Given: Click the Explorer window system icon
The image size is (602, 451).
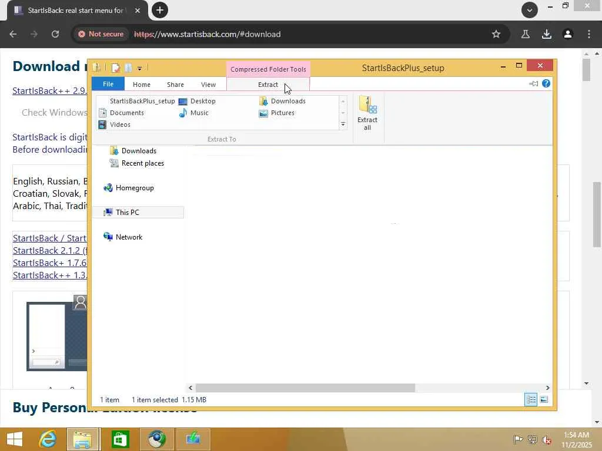Looking at the screenshot, I should click(96, 68).
